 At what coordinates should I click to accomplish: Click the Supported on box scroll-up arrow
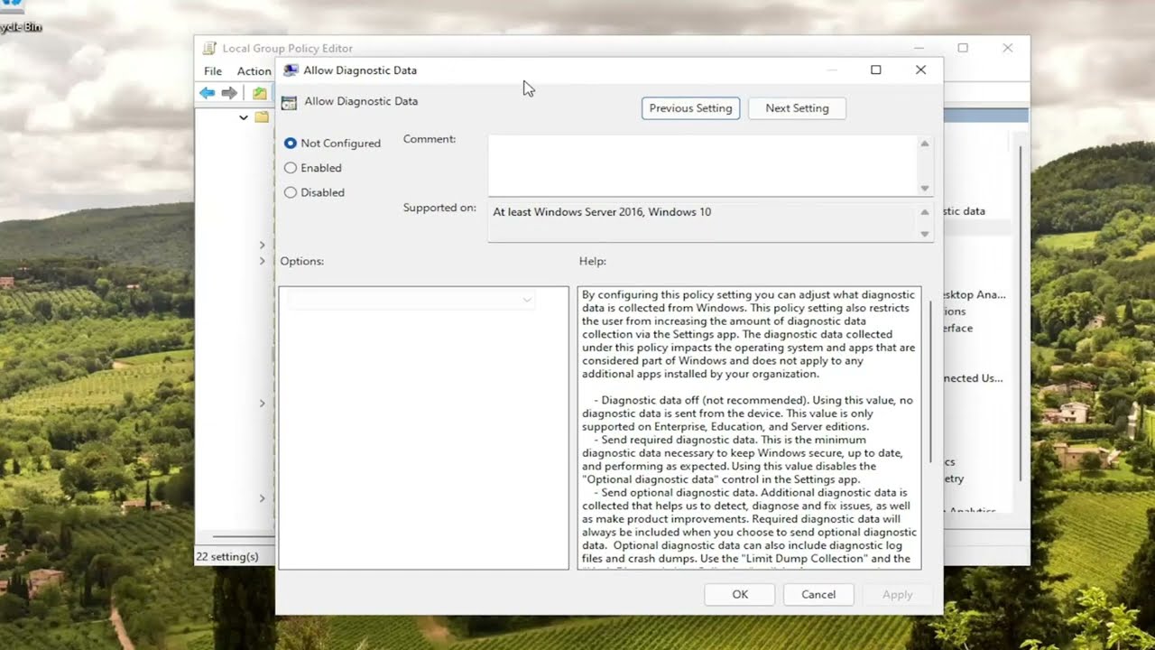[925, 213]
